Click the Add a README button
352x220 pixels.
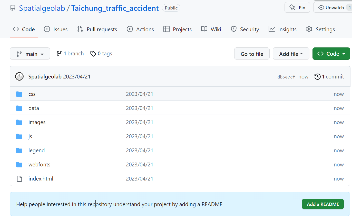pos(323,204)
